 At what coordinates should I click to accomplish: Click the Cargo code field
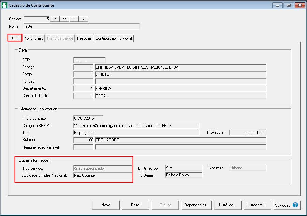[x=84, y=74]
